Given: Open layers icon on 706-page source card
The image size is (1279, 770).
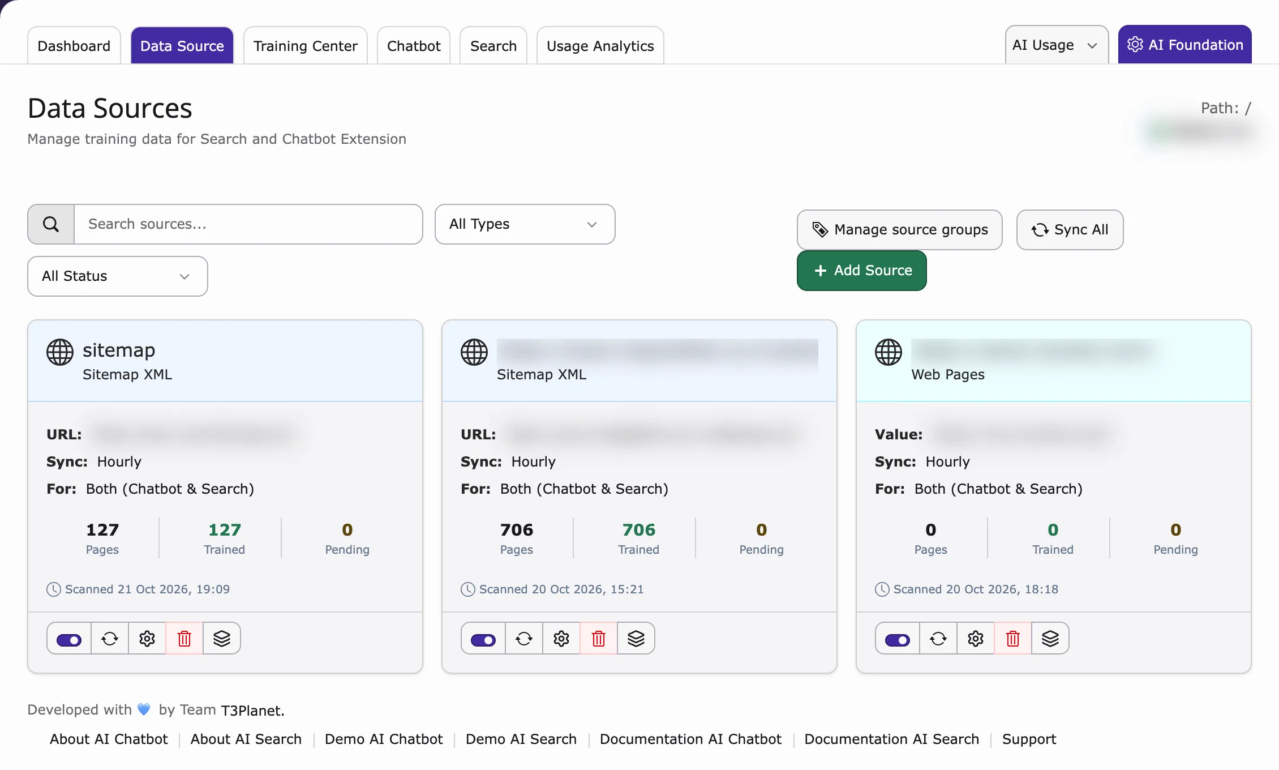Looking at the screenshot, I should pyautogui.click(x=636, y=639).
